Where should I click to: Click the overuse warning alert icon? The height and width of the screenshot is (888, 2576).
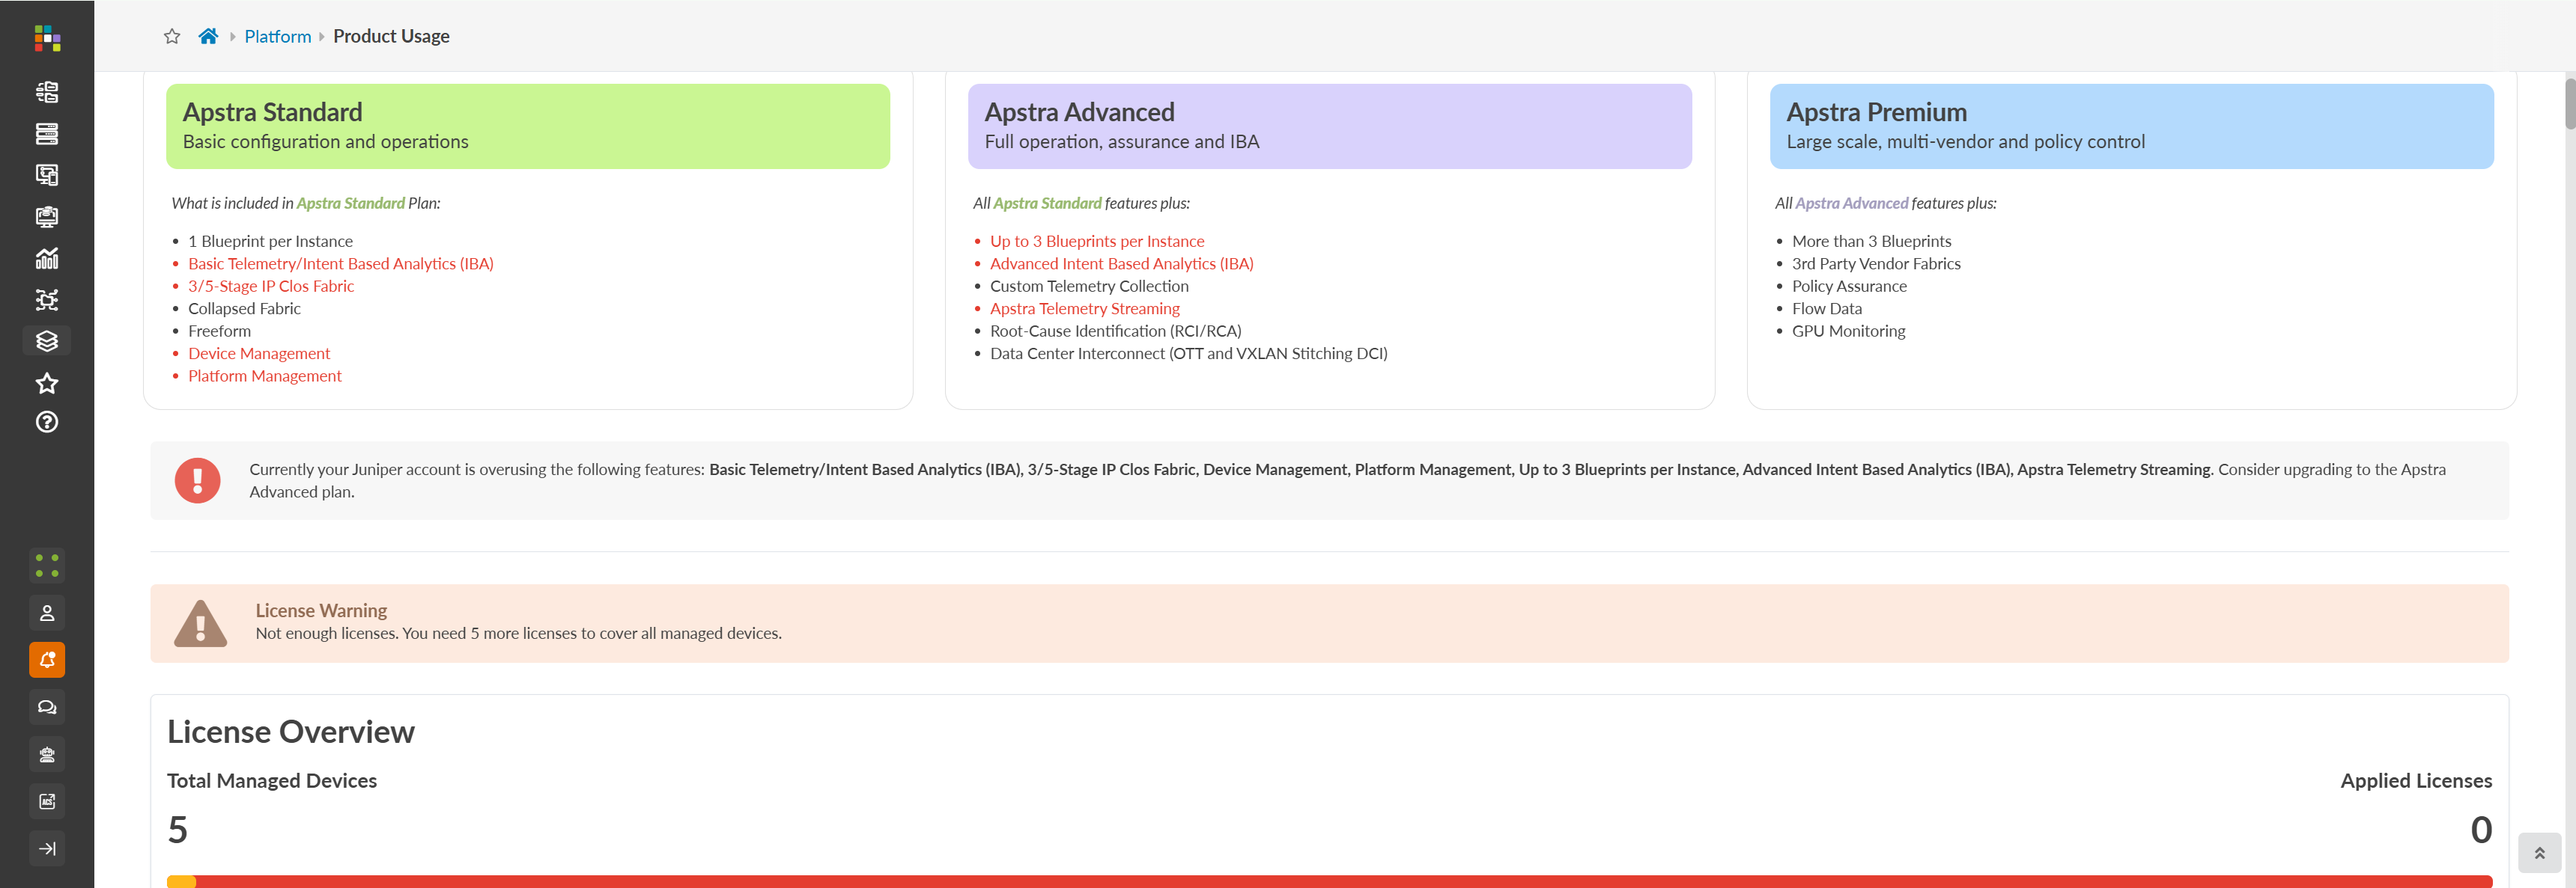[x=198, y=480]
